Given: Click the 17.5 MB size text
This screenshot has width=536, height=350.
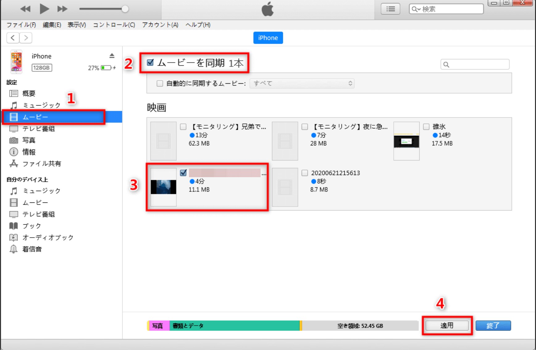Looking at the screenshot, I should tap(442, 144).
